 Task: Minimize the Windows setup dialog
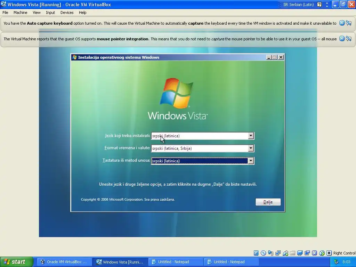coord(269,57)
